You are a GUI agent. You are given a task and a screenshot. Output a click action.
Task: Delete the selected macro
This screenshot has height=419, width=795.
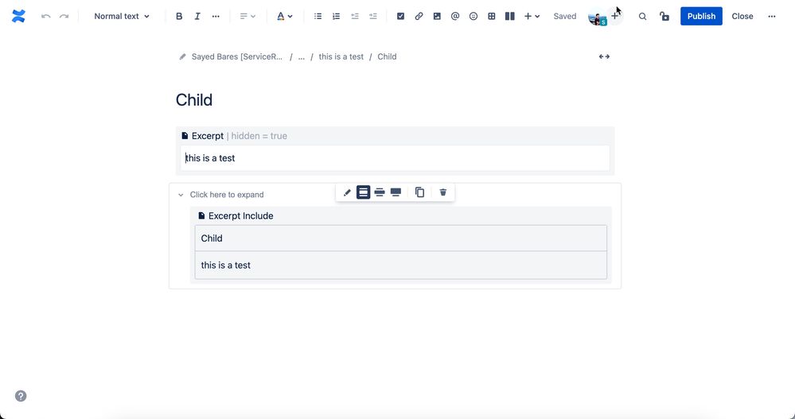pos(443,192)
